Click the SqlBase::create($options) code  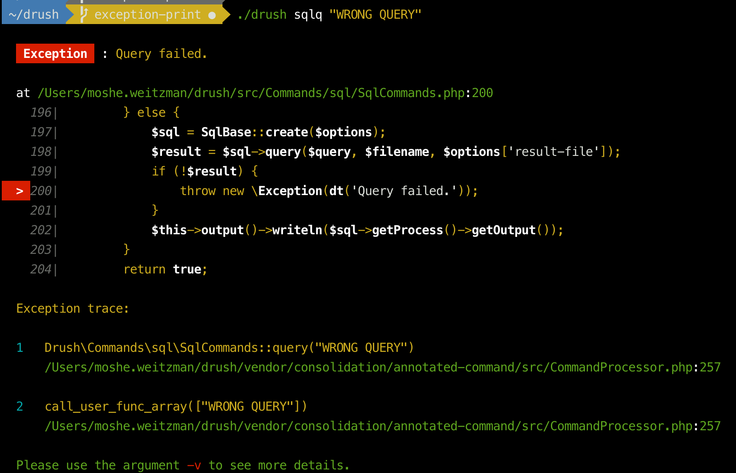point(290,132)
